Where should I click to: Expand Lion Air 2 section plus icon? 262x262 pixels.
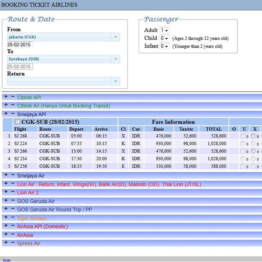pyautogui.click(x=6, y=192)
